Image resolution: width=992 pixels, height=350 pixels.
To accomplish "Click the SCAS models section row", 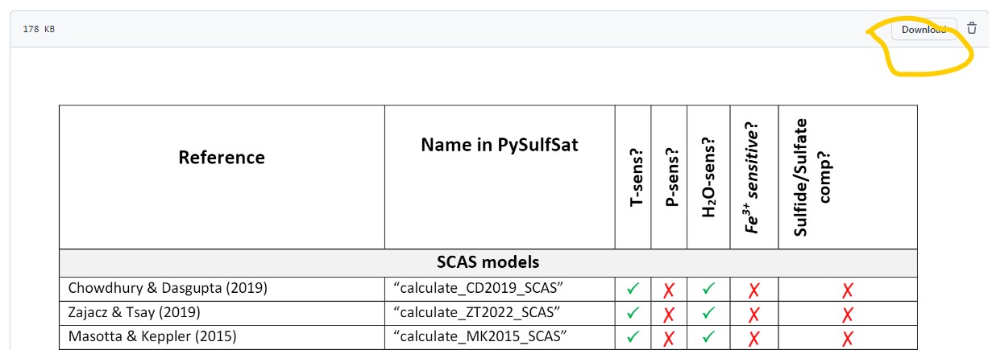I will (x=488, y=262).
